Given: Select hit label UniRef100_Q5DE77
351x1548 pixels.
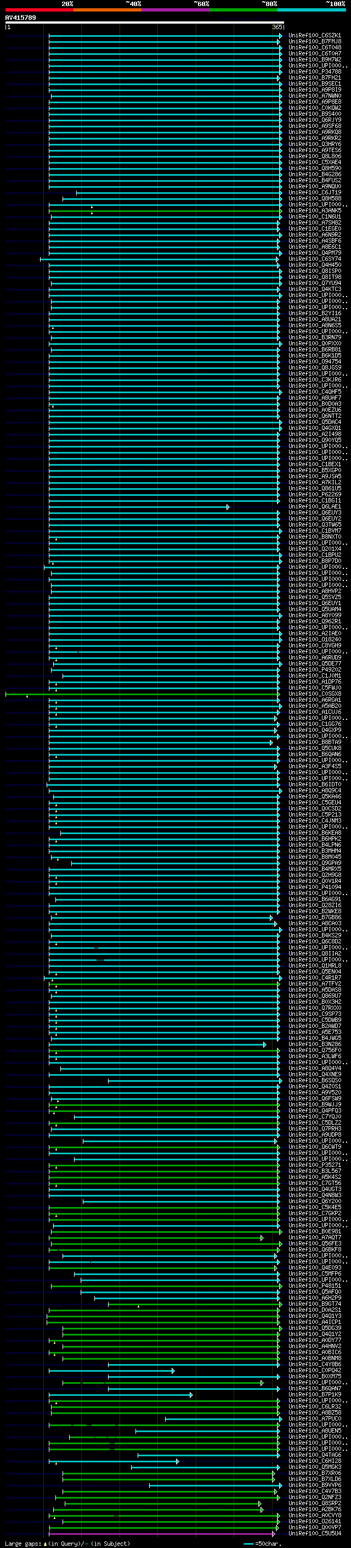Looking at the screenshot, I should 314,663.
